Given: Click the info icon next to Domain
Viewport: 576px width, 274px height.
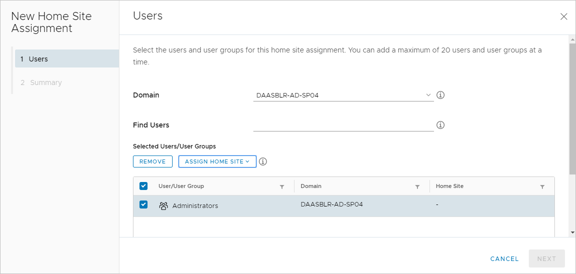Looking at the screenshot, I should point(441,95).
